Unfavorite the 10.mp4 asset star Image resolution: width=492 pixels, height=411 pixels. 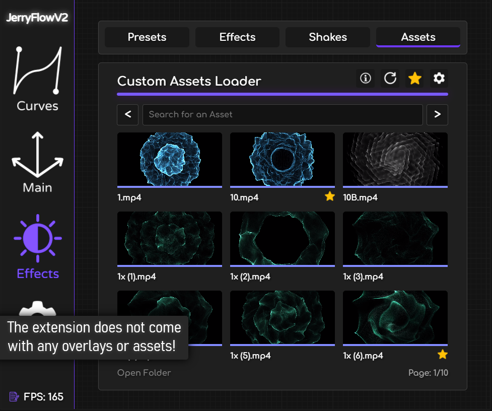tap(330, 197)
